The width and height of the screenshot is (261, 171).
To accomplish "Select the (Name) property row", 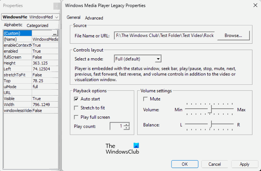I will 31,39.
